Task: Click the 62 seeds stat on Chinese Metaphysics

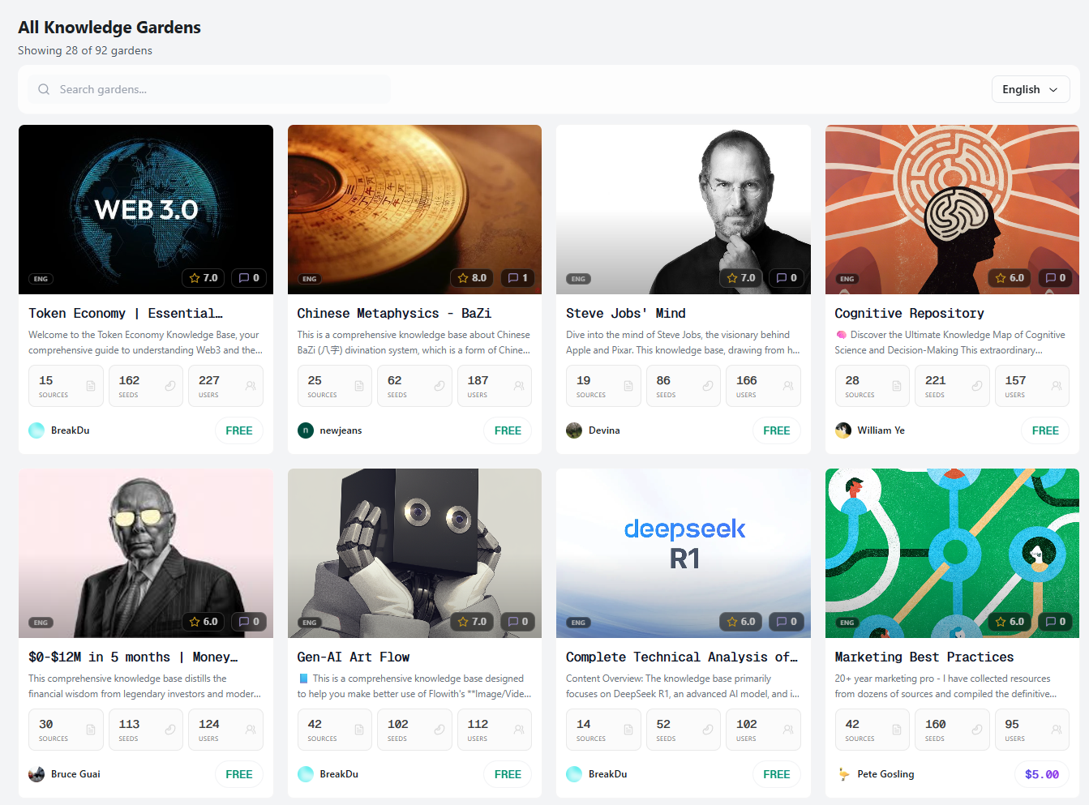Action: (x=414, y=386)
